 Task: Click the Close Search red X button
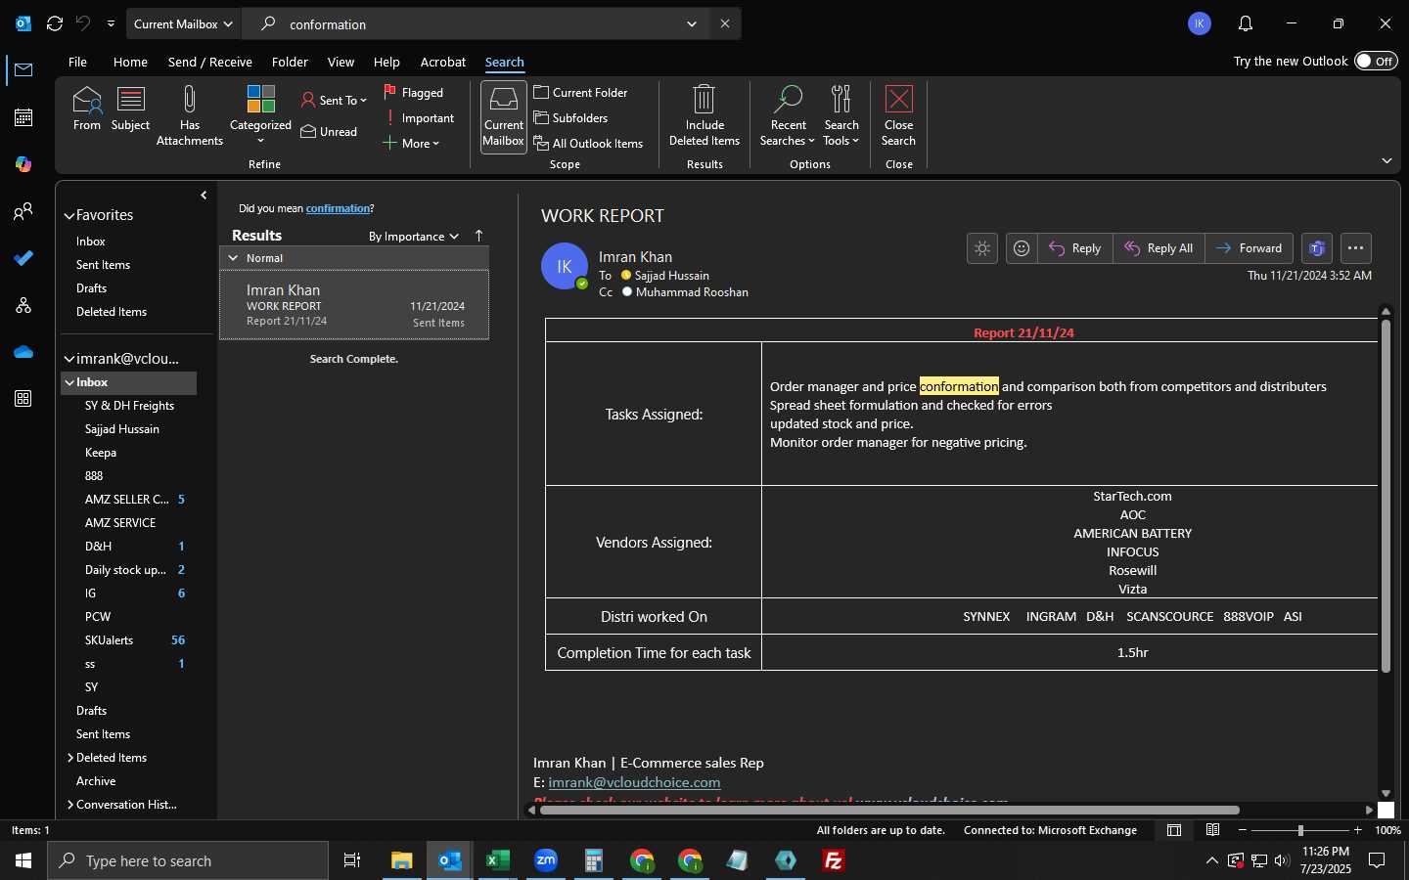pyautogui.click(x=898, y=115)
